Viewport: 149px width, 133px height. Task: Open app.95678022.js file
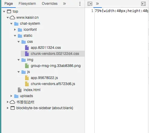click(x=44, y=78)
